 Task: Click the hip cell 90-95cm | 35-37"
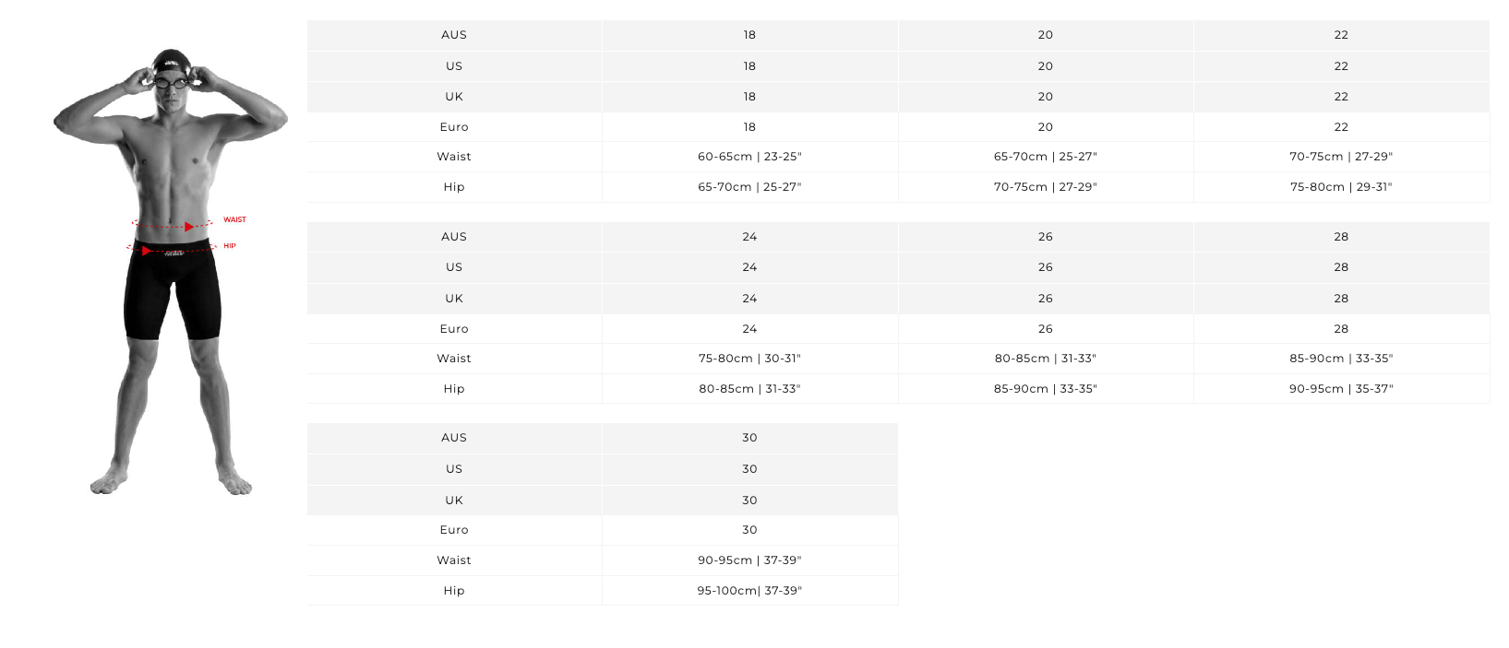pyautogui.click(x=1341, y=389)
